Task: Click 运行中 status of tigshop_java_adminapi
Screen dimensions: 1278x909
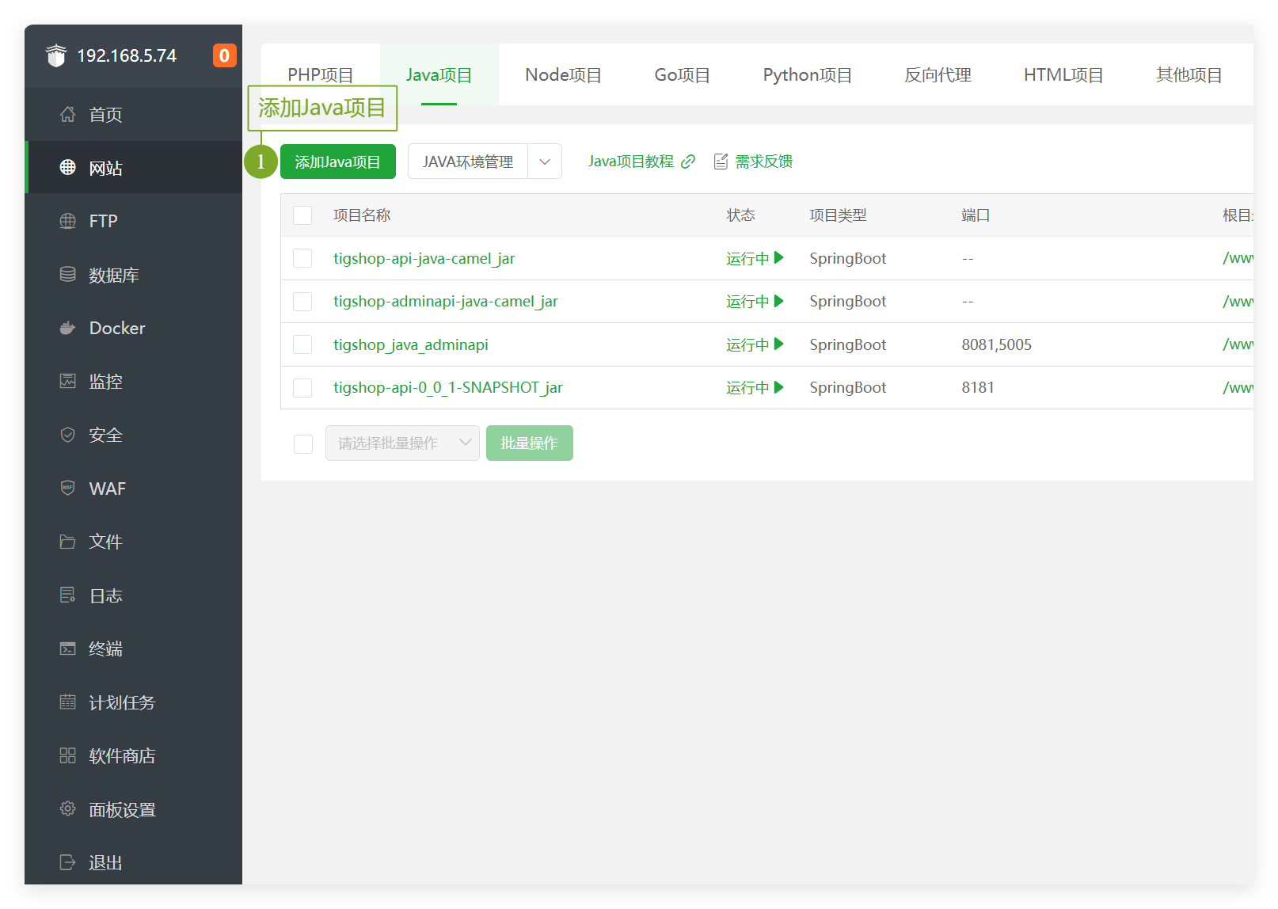Action: (747, 344)
